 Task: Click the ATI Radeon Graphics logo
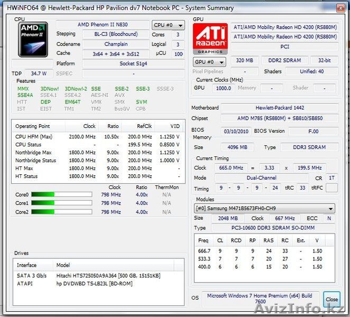pos(210,39)
